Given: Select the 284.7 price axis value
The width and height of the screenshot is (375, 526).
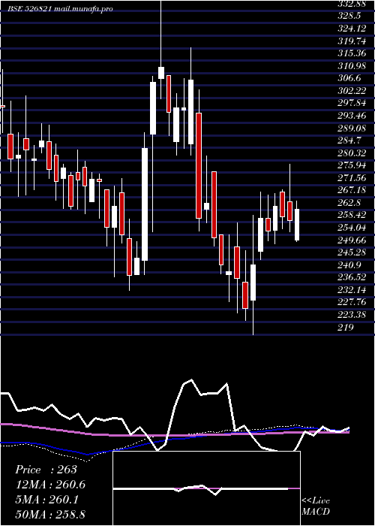Looking at the screenshot, I should [x=349, y=141].
